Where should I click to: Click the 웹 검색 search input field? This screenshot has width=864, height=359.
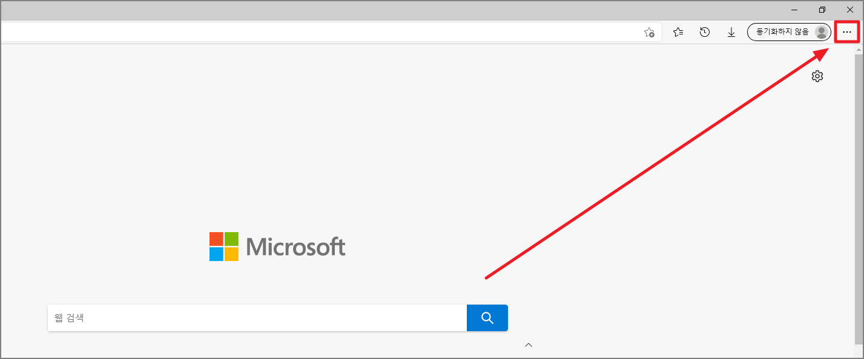click(257, 318)
